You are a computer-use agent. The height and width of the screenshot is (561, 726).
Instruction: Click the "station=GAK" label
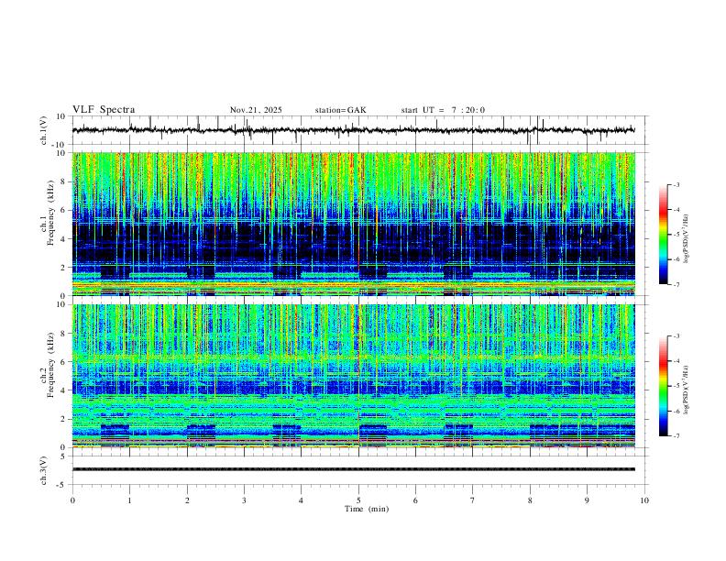(340, 110)
